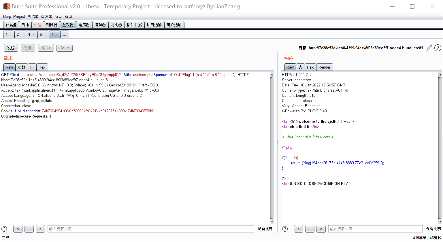The height and width of the screenshot is (242, 443).
Task: Open the 测试器 menu in menu bar
Action: pyautogui.click(x=33, y=17)
